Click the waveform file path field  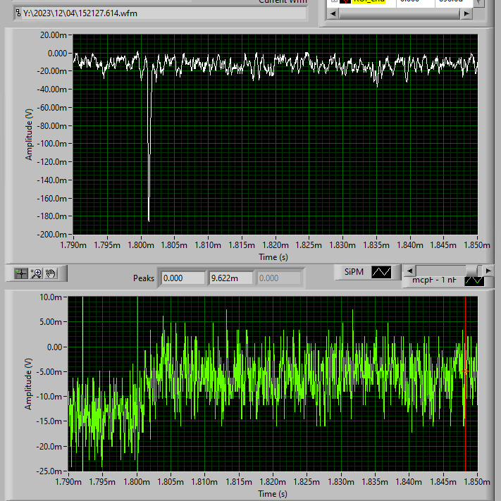(x=163, y=13)
